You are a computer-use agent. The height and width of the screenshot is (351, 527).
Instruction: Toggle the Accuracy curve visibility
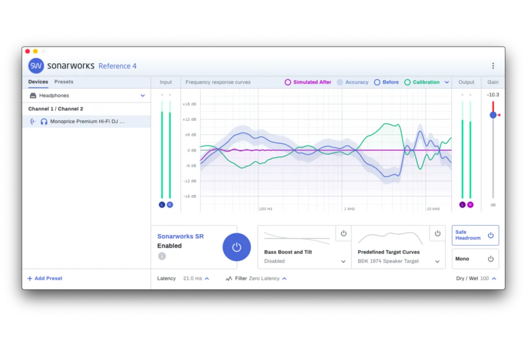tap(352, 82)
